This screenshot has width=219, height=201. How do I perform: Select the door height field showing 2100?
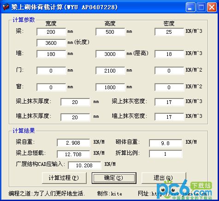[x=110, y=71]
